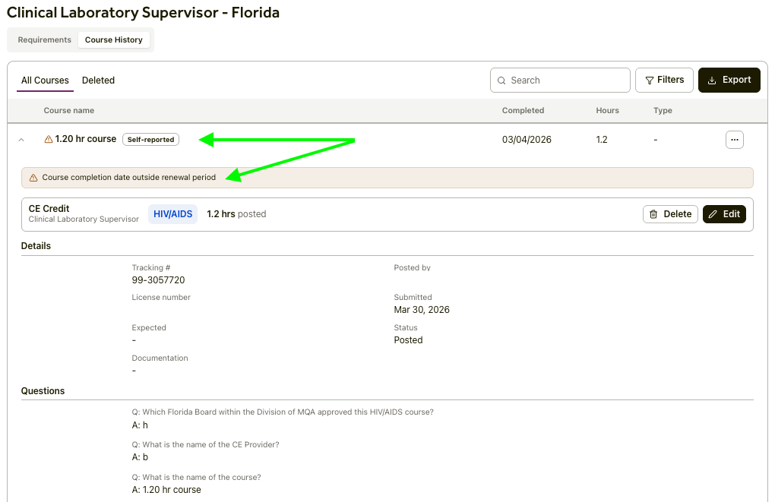Open the three-dot row options menu
Image resolution: width=775 pixels, height=502 pixels.
point(734,140)
